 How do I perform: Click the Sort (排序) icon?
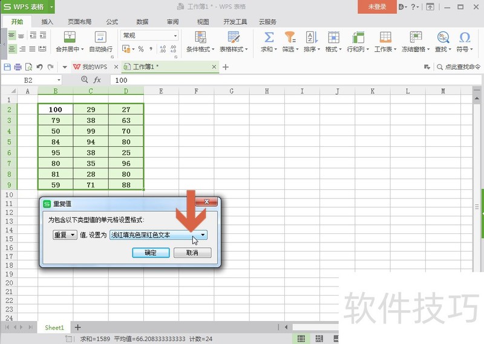(312, 37)
